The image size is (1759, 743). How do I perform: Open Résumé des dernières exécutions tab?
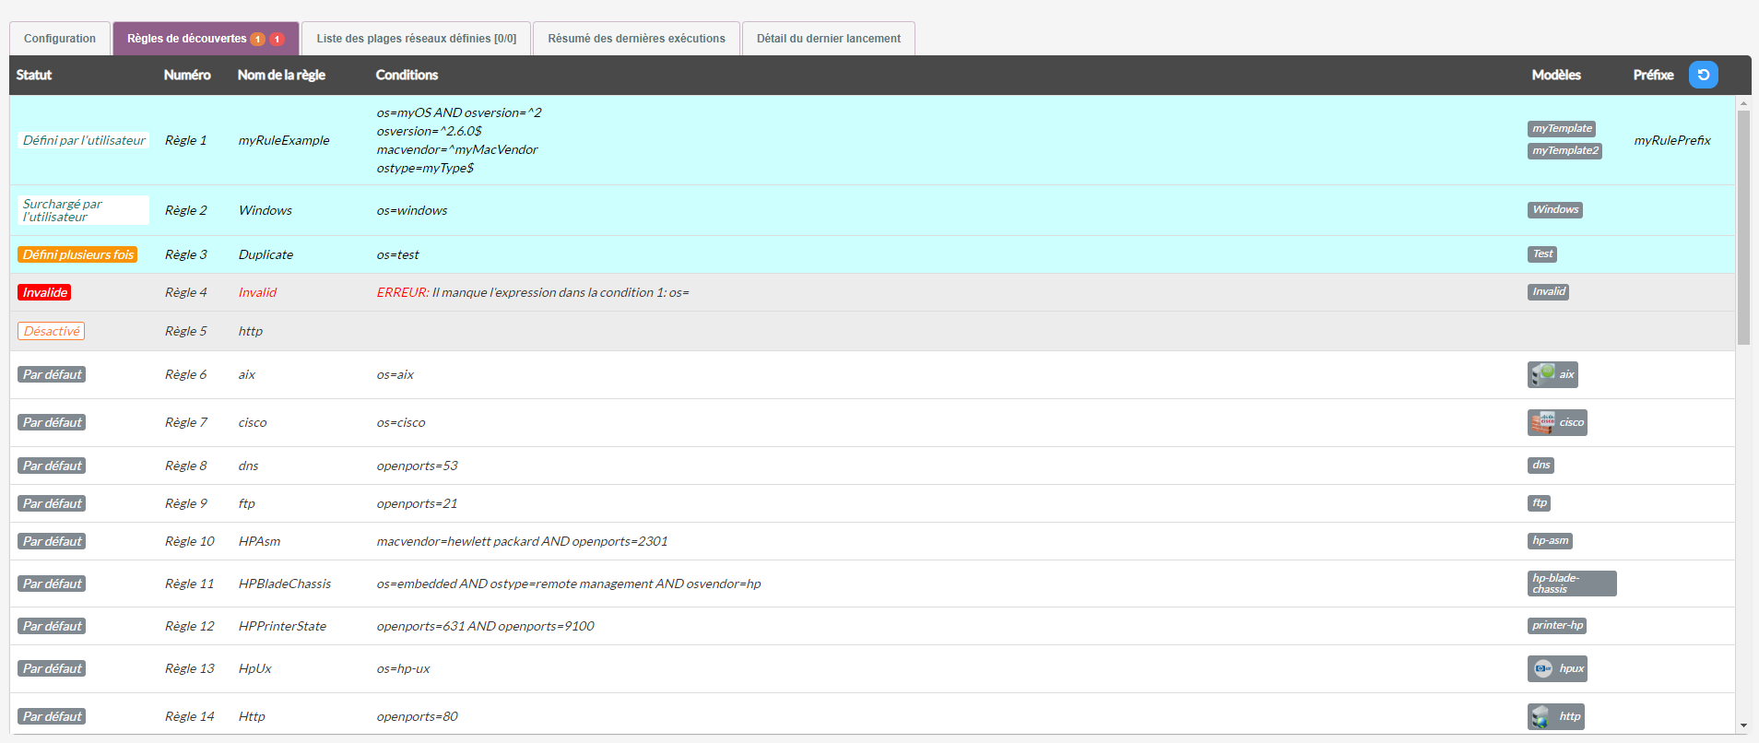pos(636,39)
